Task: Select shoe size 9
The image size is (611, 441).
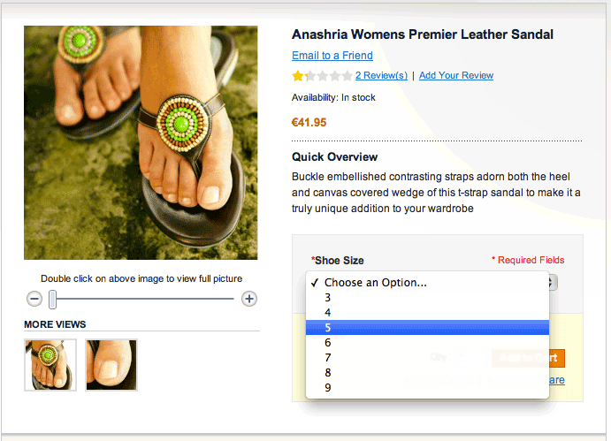Action: tap(328, 388)
